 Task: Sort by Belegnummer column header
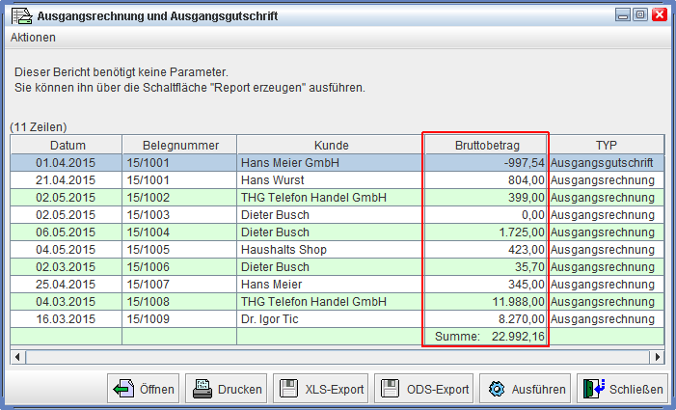point(178,145)
